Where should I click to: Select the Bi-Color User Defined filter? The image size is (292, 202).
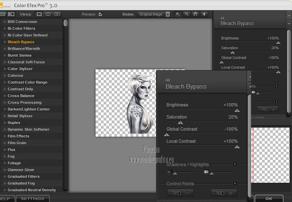click(28, 35)
